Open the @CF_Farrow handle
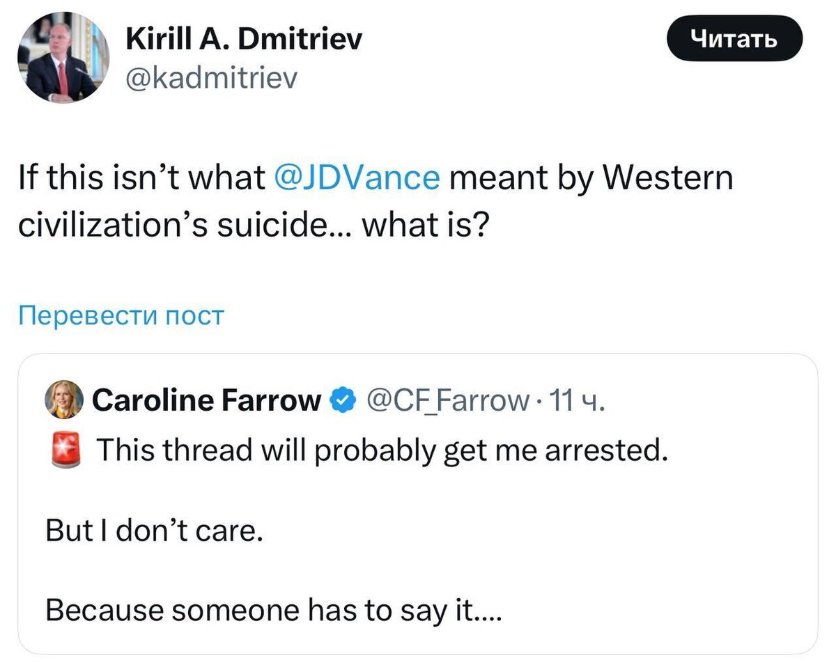Image resolution: width=836 pixels, height=662 pixels. coord(447,401)
